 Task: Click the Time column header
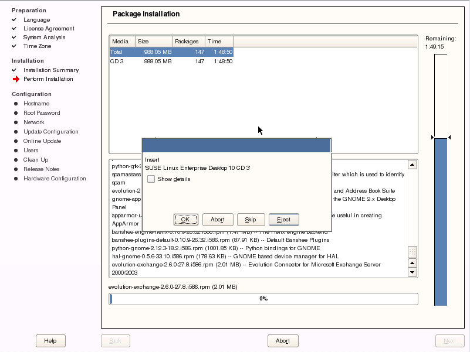[219, 42]
